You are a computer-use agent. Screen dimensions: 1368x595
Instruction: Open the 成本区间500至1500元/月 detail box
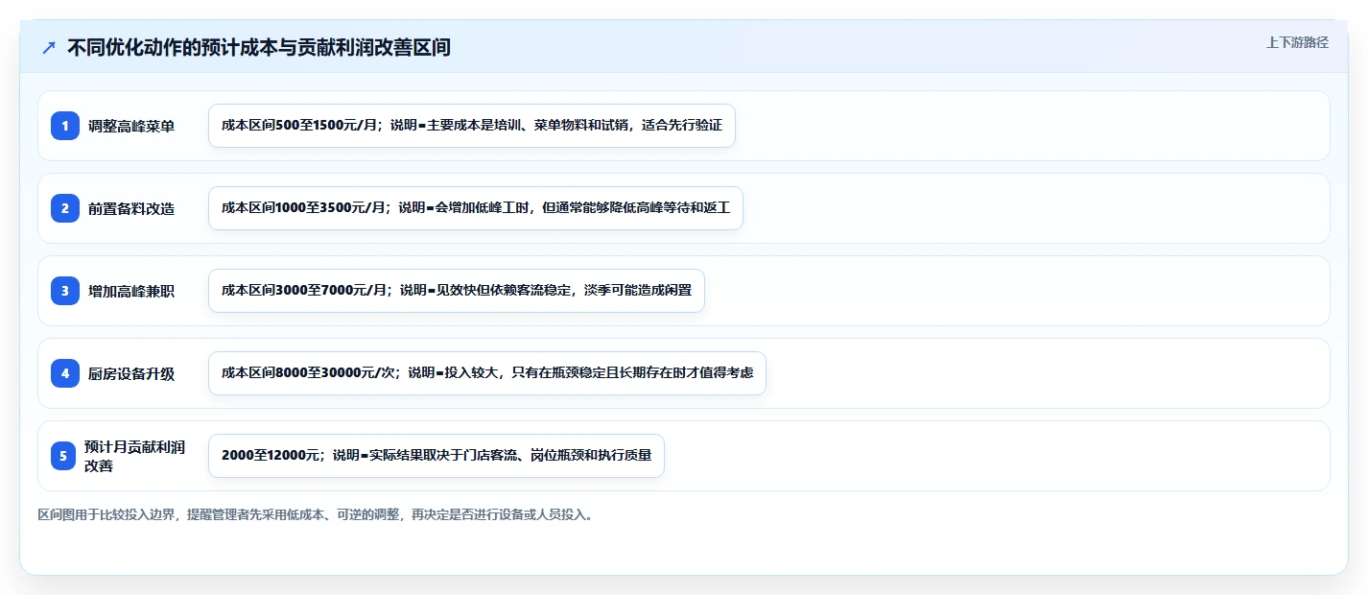pos(472,126)
